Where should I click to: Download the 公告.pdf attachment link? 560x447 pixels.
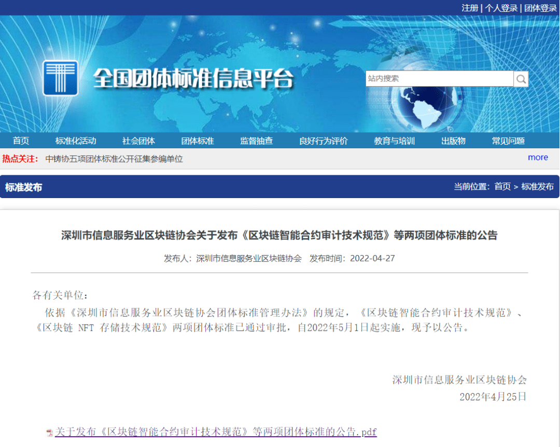(x=216, y=432)
